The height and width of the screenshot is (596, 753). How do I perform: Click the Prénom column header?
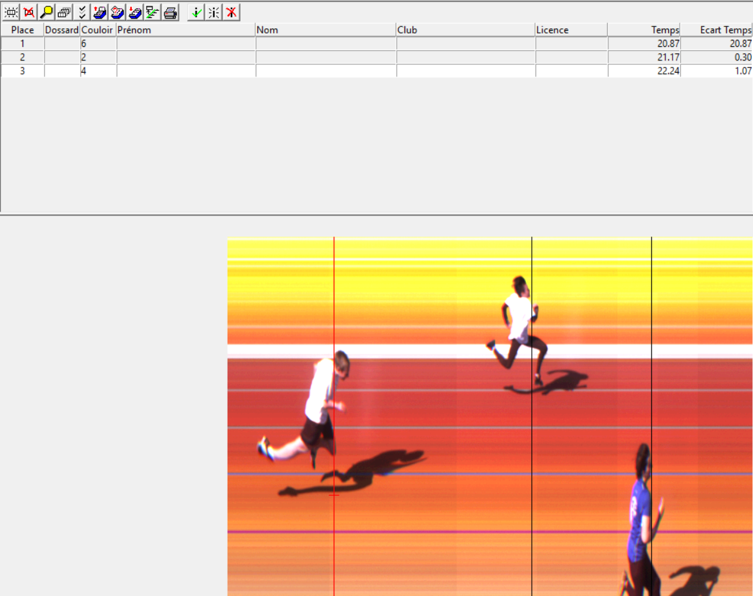[186, 30]
